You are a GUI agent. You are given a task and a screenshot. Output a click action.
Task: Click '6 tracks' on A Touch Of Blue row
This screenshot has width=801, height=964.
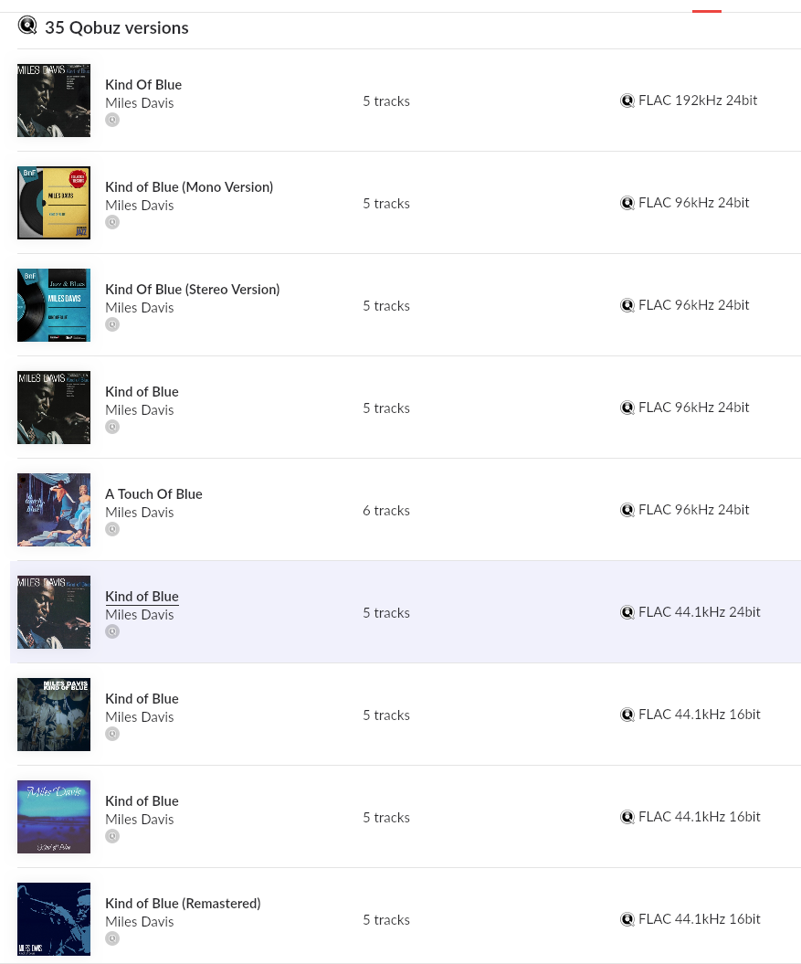(386, 511)
